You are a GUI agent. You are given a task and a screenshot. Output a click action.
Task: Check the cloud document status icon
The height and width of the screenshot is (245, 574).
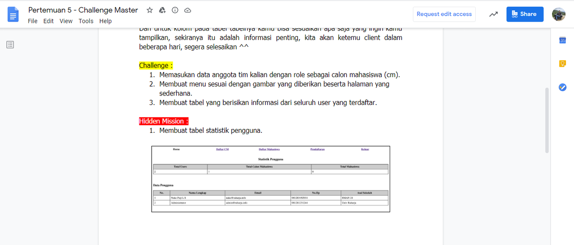(x=188, y=10)
